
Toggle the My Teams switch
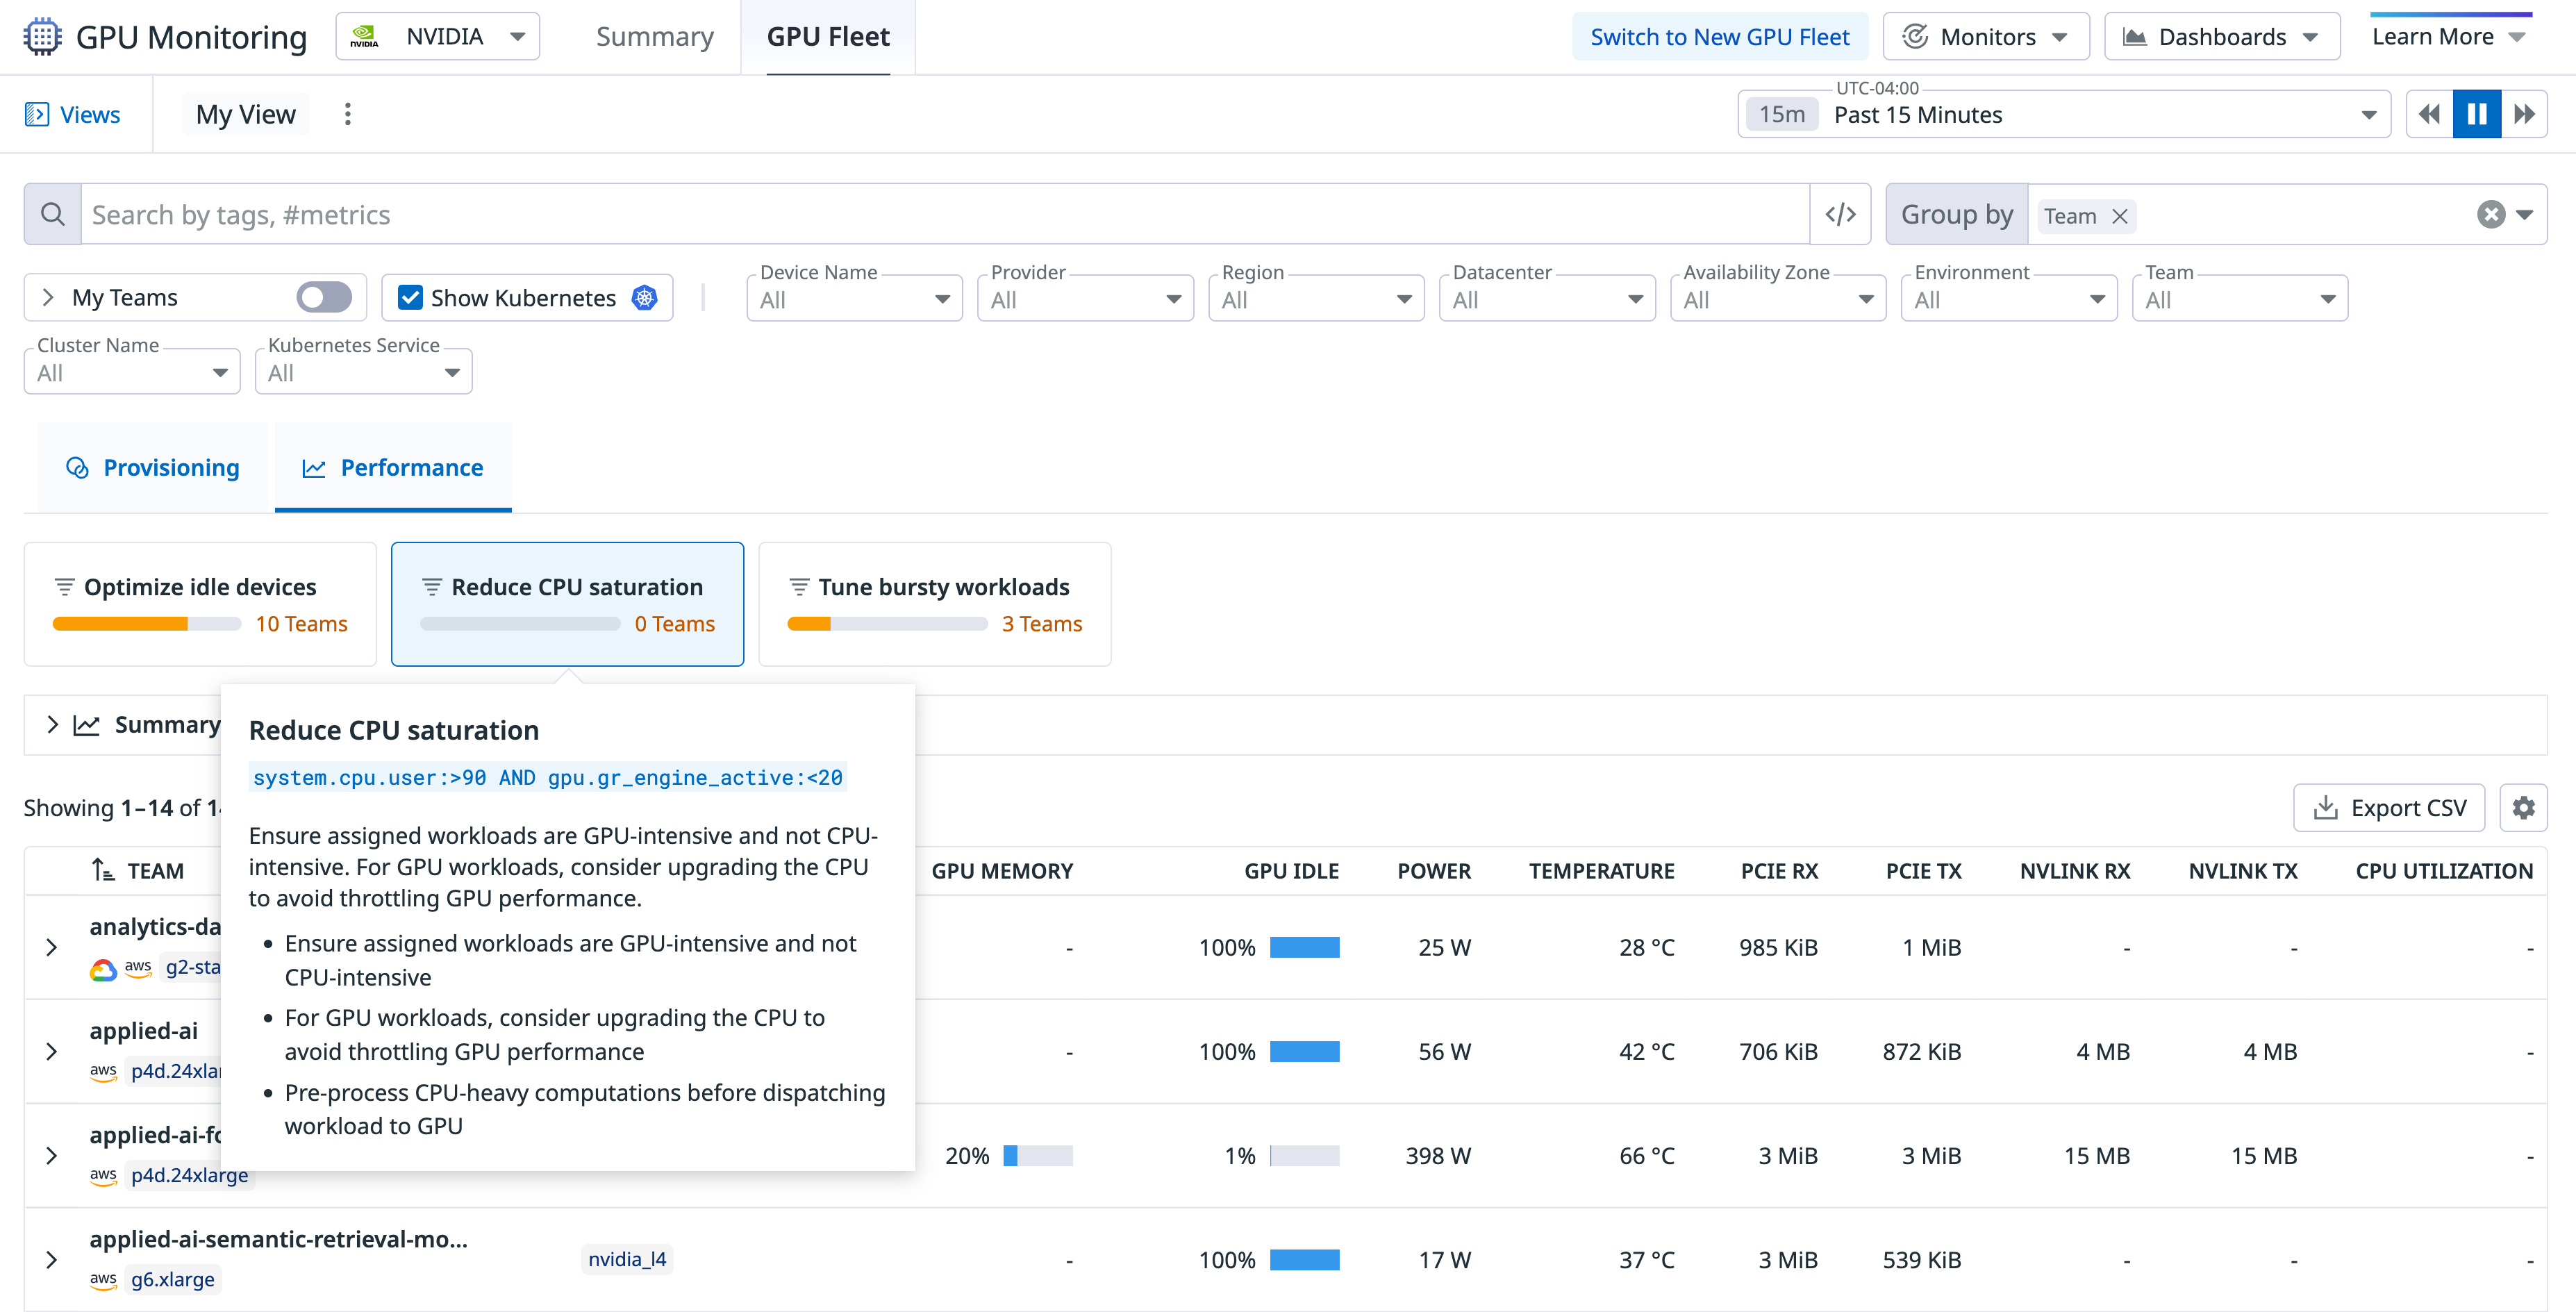(x=324, y=297)
